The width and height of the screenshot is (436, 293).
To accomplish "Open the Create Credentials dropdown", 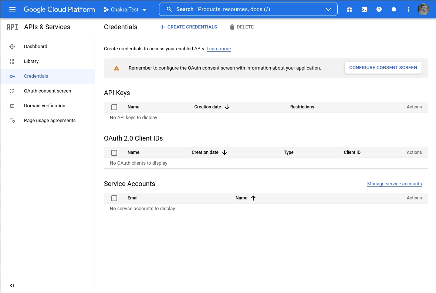I will [189, 27].
